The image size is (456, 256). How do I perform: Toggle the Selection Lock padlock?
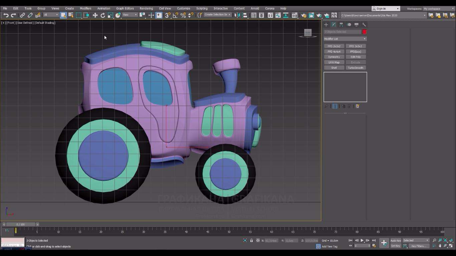(x=251, y=240)
